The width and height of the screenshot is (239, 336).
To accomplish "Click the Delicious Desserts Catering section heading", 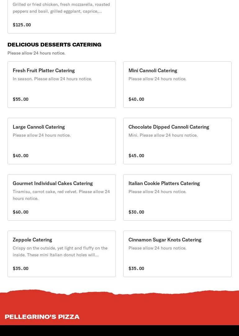I will pos(54,45).
